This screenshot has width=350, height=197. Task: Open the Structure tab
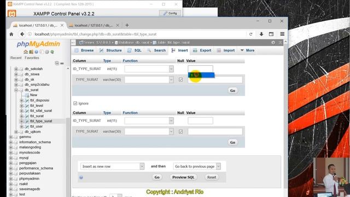click(x=110, y=50)
